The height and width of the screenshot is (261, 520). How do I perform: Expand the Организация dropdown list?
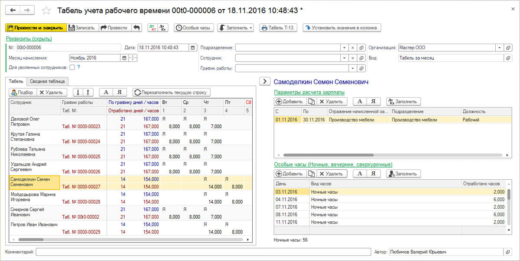point(500,48)
